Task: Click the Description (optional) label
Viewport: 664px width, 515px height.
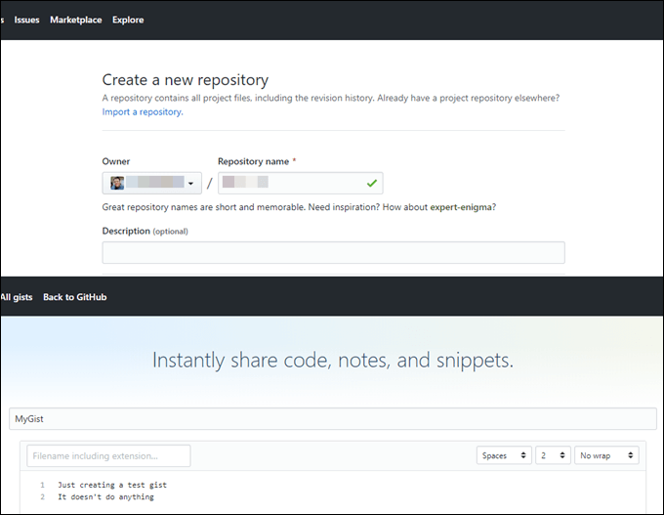Action: coord(145,231)
